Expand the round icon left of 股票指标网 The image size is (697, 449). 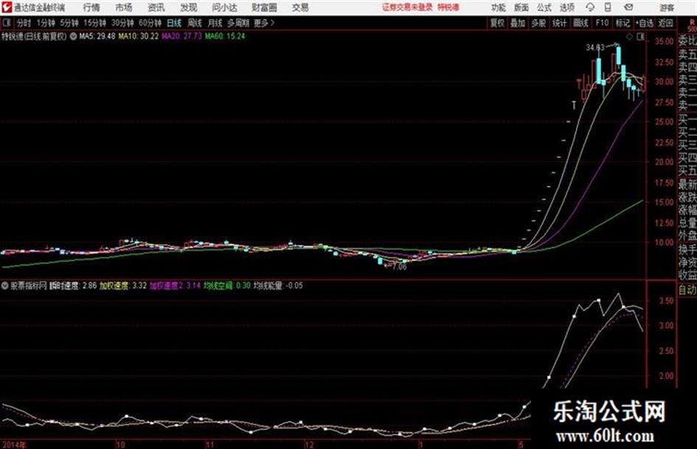(x=5, y=285)
